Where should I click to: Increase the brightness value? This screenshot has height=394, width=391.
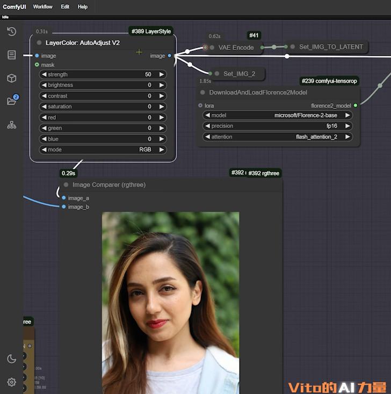(162, 85)
